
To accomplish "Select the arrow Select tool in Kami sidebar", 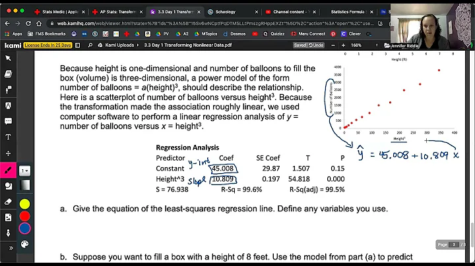I will pyautogui.click(x=8, y=58).
